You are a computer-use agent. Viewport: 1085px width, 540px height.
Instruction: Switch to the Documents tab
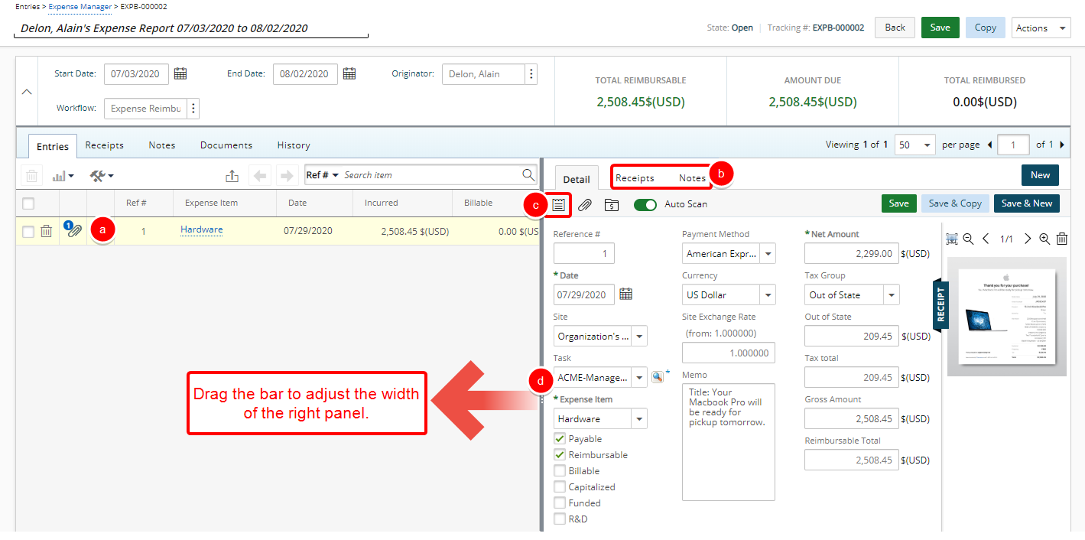[226, 145]
